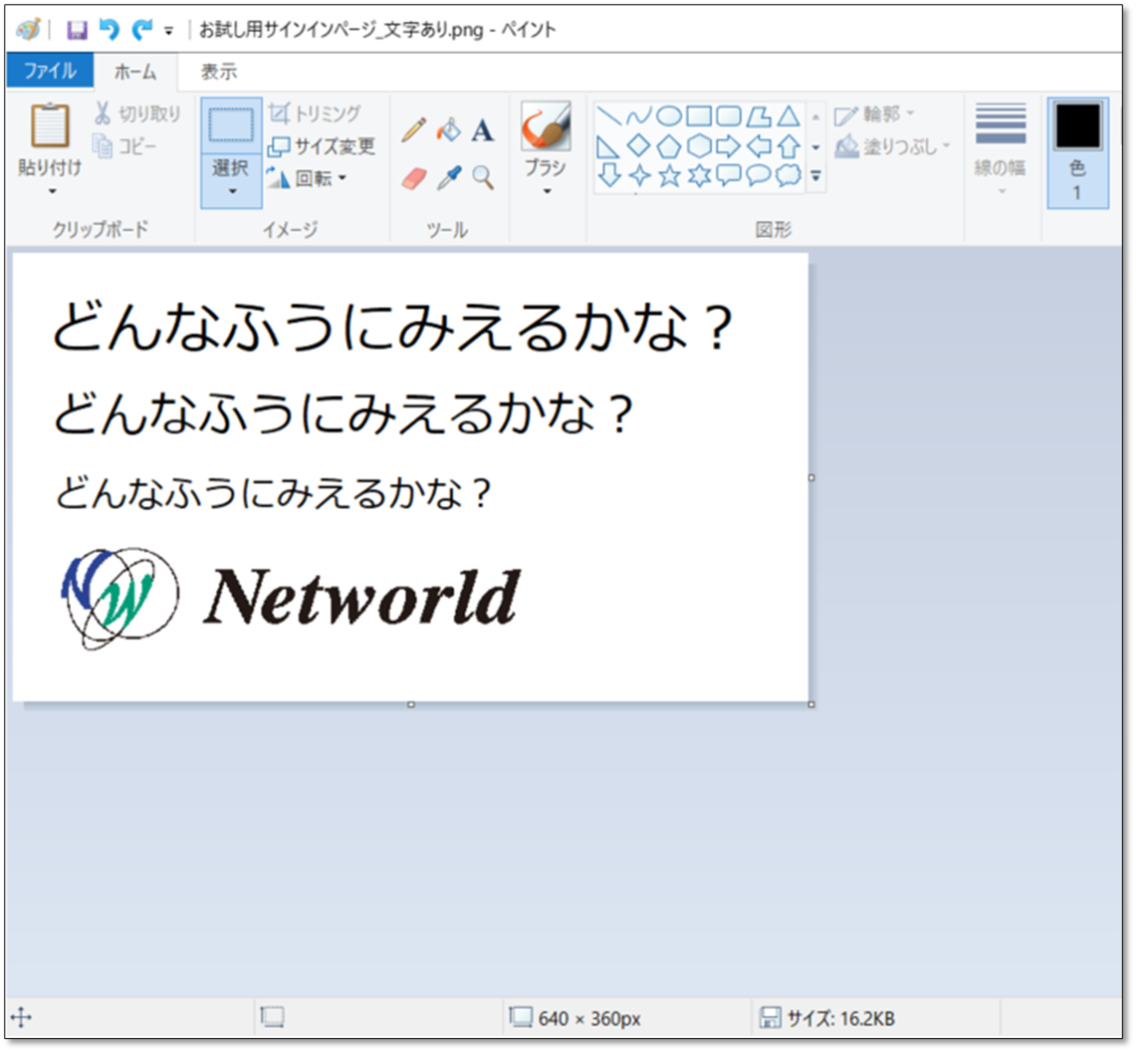This screenshot has height=1052, width=1136.
Task: Click the Paint application icon in title bar
Action: pyautogui.click(x=28, y=30)
